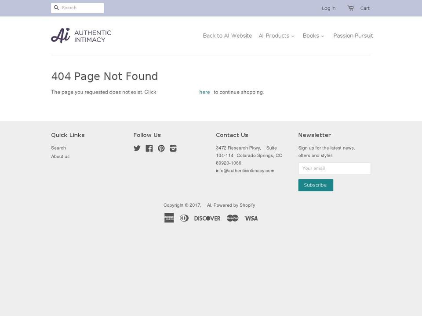Image resolution: width=422 pixels, height=316 pixels.
Task: Click the Discover payment icon
Action: (x=207, y=218)
